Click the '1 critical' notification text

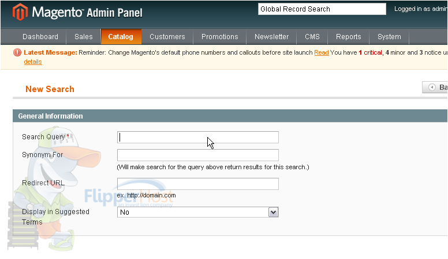(x=370, y=52)
